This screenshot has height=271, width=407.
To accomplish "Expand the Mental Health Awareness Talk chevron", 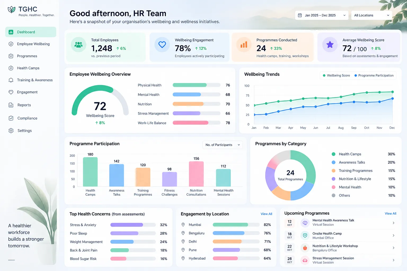I will [x=393, y=223].
